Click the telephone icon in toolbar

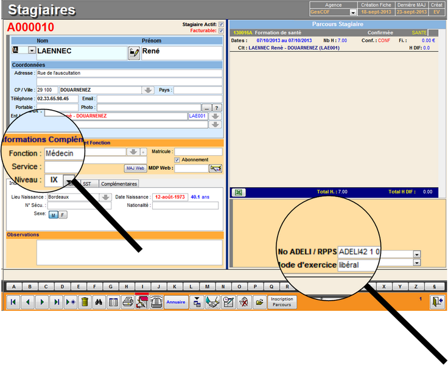pyautogui.click(x=156, y=302)
